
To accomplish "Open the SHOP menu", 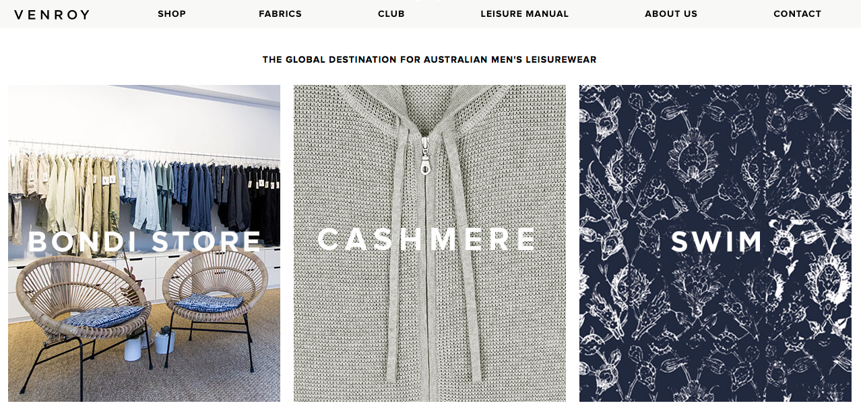I will click(172, 13).
